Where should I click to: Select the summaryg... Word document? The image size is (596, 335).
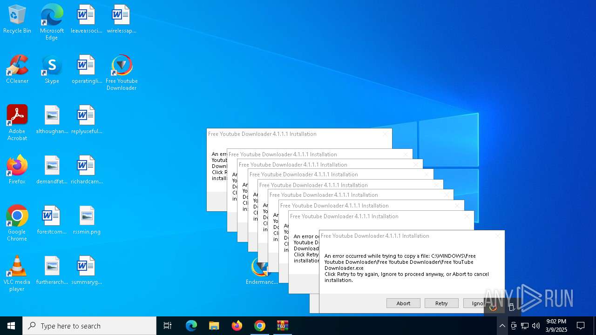[86, 270]
